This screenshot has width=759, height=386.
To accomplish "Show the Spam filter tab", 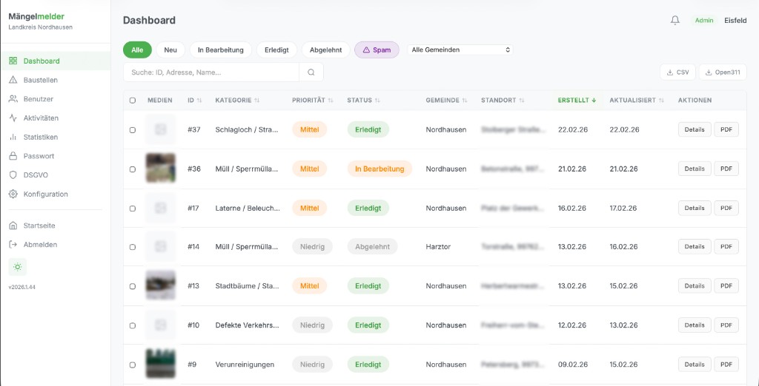I will (x=377, y=50).
